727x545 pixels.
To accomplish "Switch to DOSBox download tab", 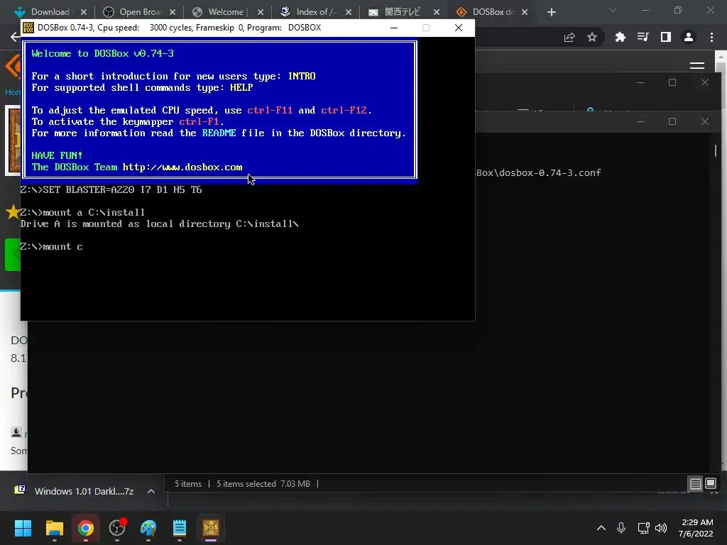I will (x=493, y=12).
